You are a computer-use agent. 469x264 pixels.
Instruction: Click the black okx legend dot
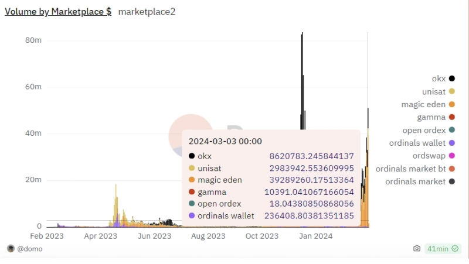(452, 78)
